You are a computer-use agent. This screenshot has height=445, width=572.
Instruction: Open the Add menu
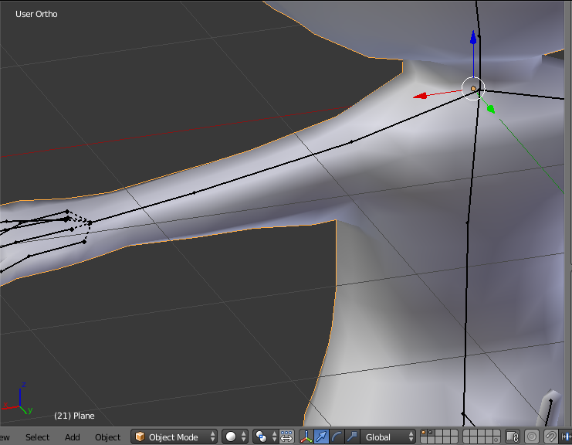coord(73,437)
